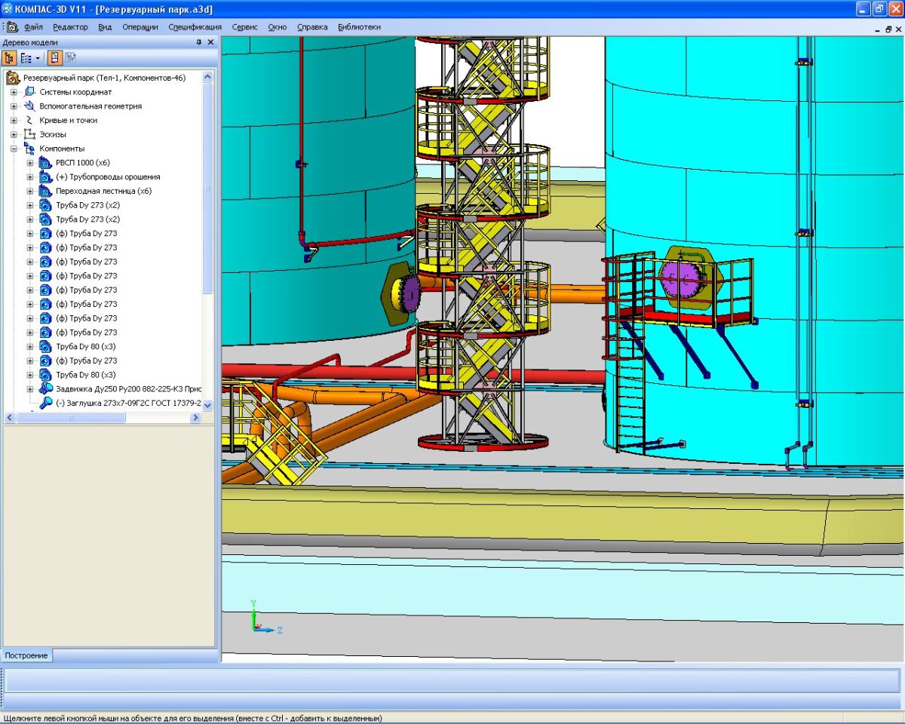Image resolution: width=905 pixels, height=724 pixels.
Task: Expand the Системы координат tree node
Action: click(x=14, y=92)
